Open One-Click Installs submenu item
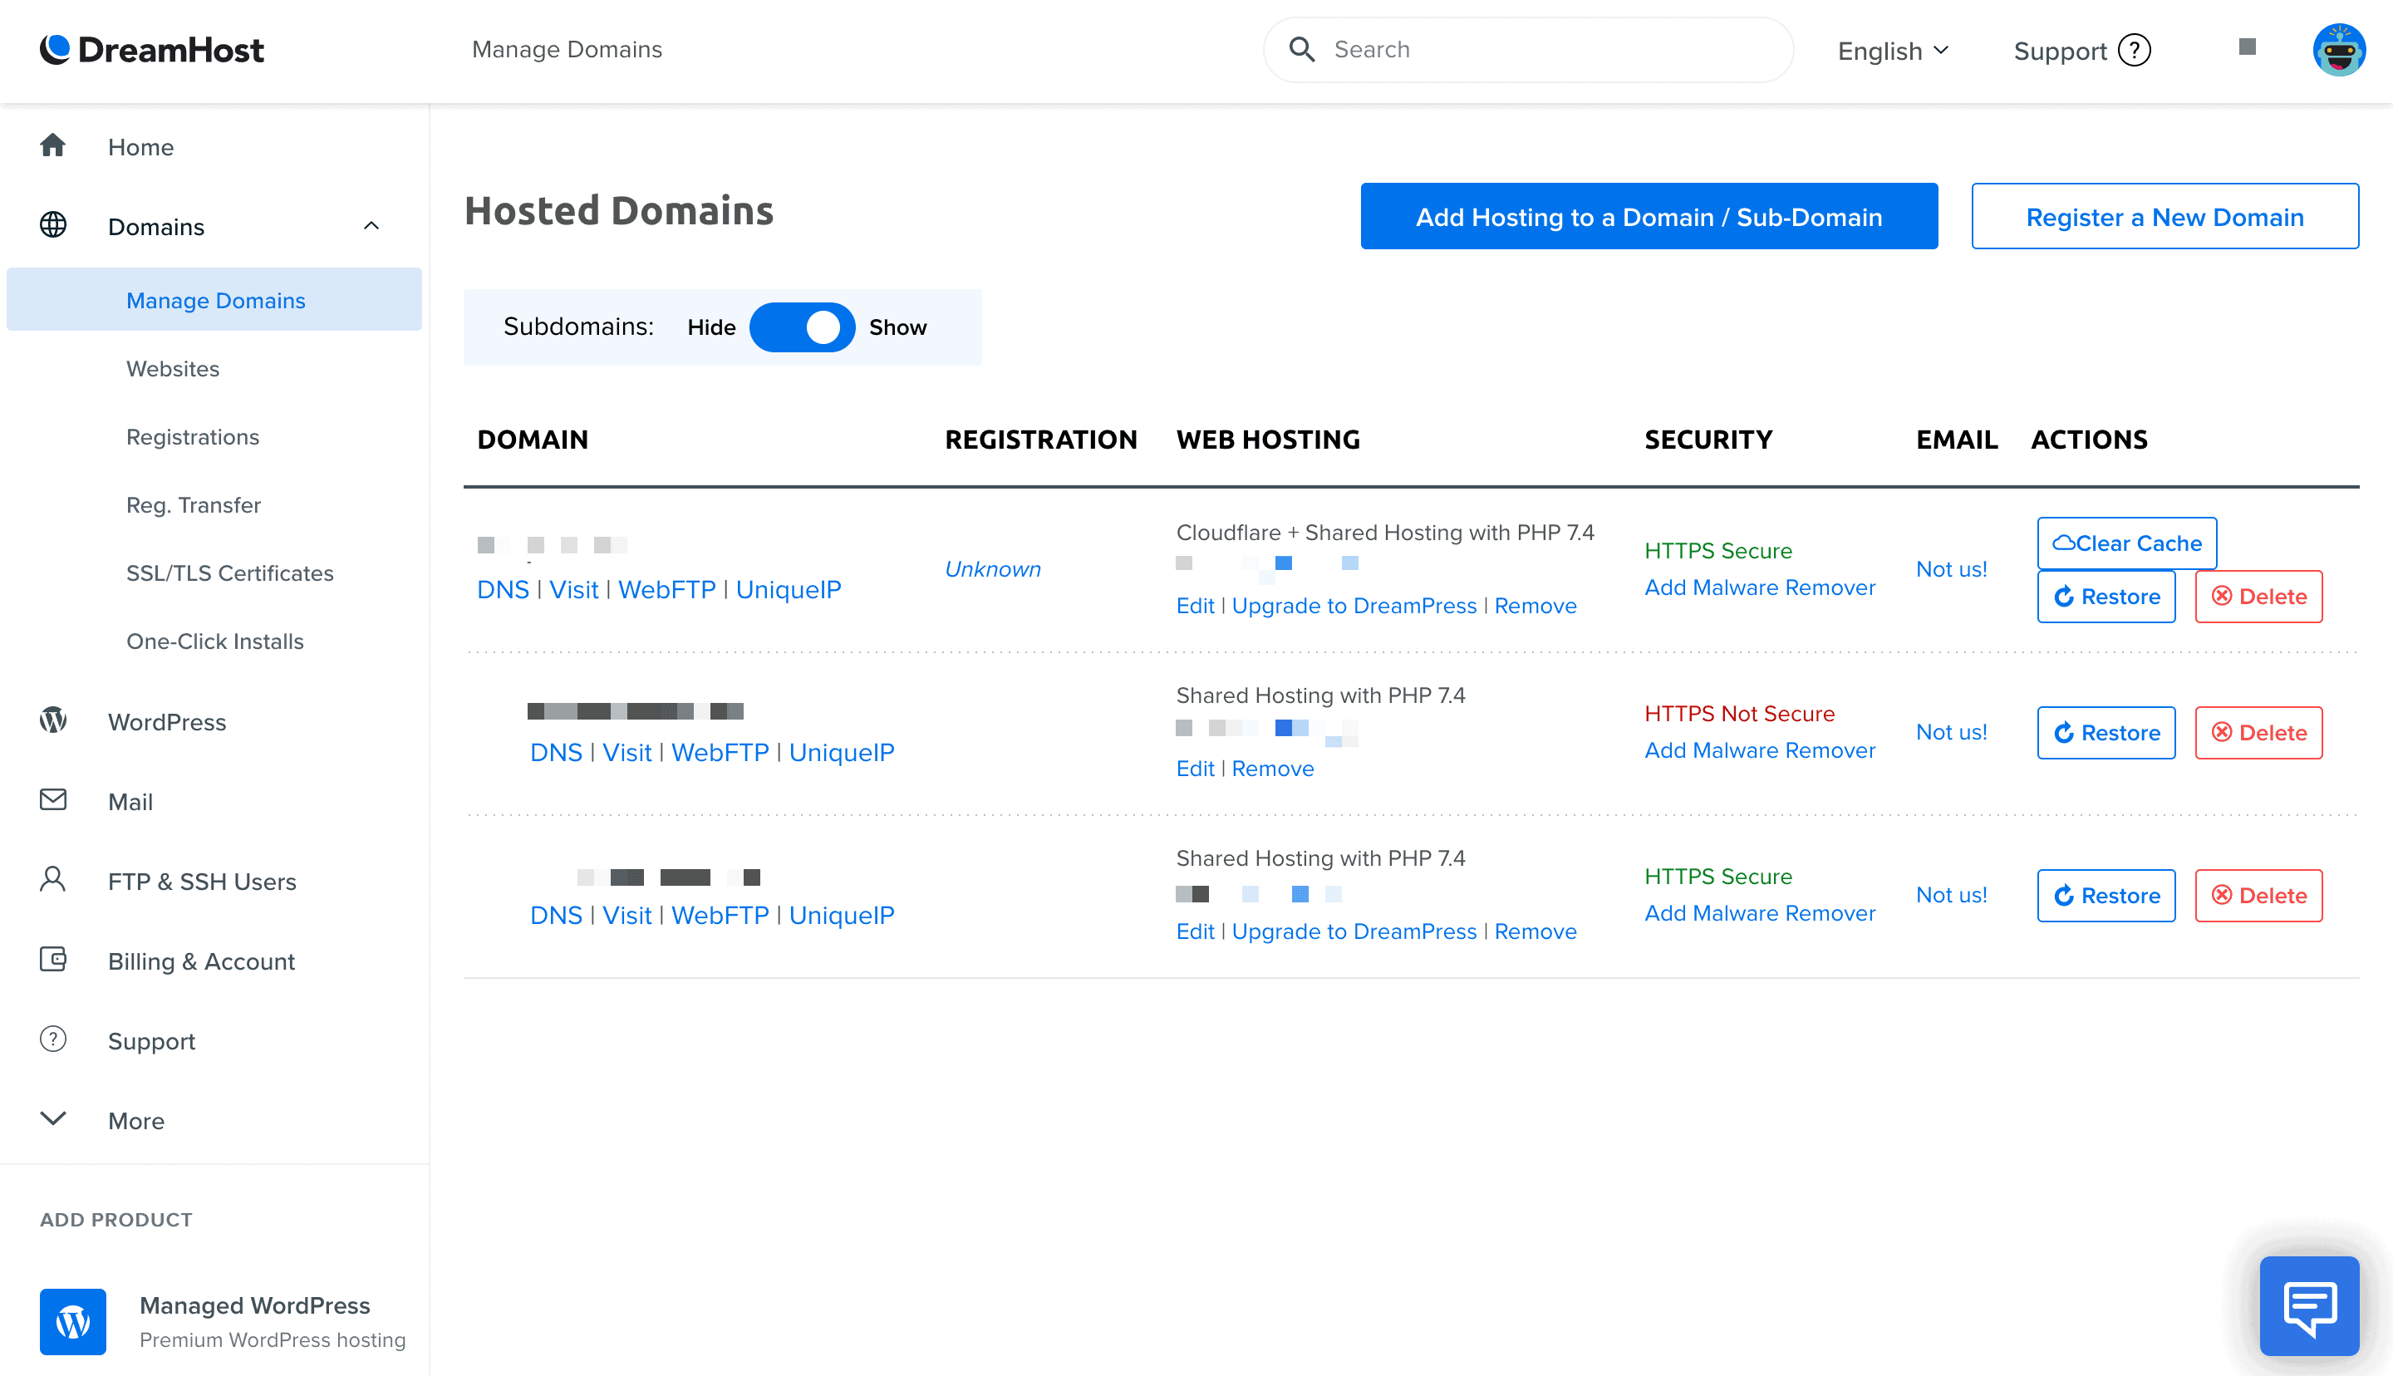Image resolution: width=2393 pixels, height=1376 pixels. click(215, 641)
